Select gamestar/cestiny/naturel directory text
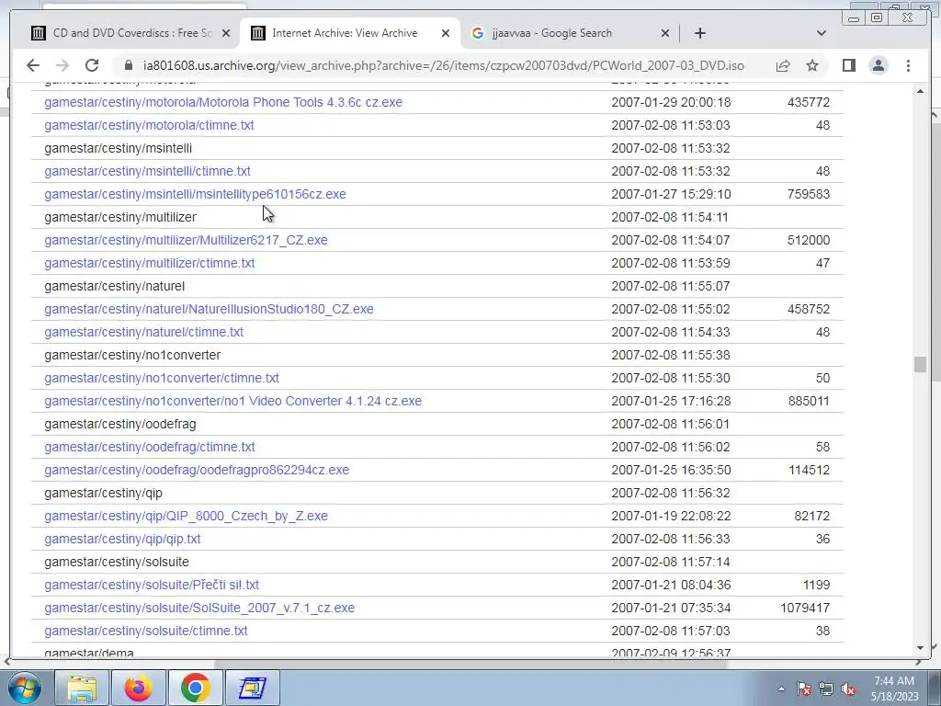941x706 pixels. (x=115, y=287)
